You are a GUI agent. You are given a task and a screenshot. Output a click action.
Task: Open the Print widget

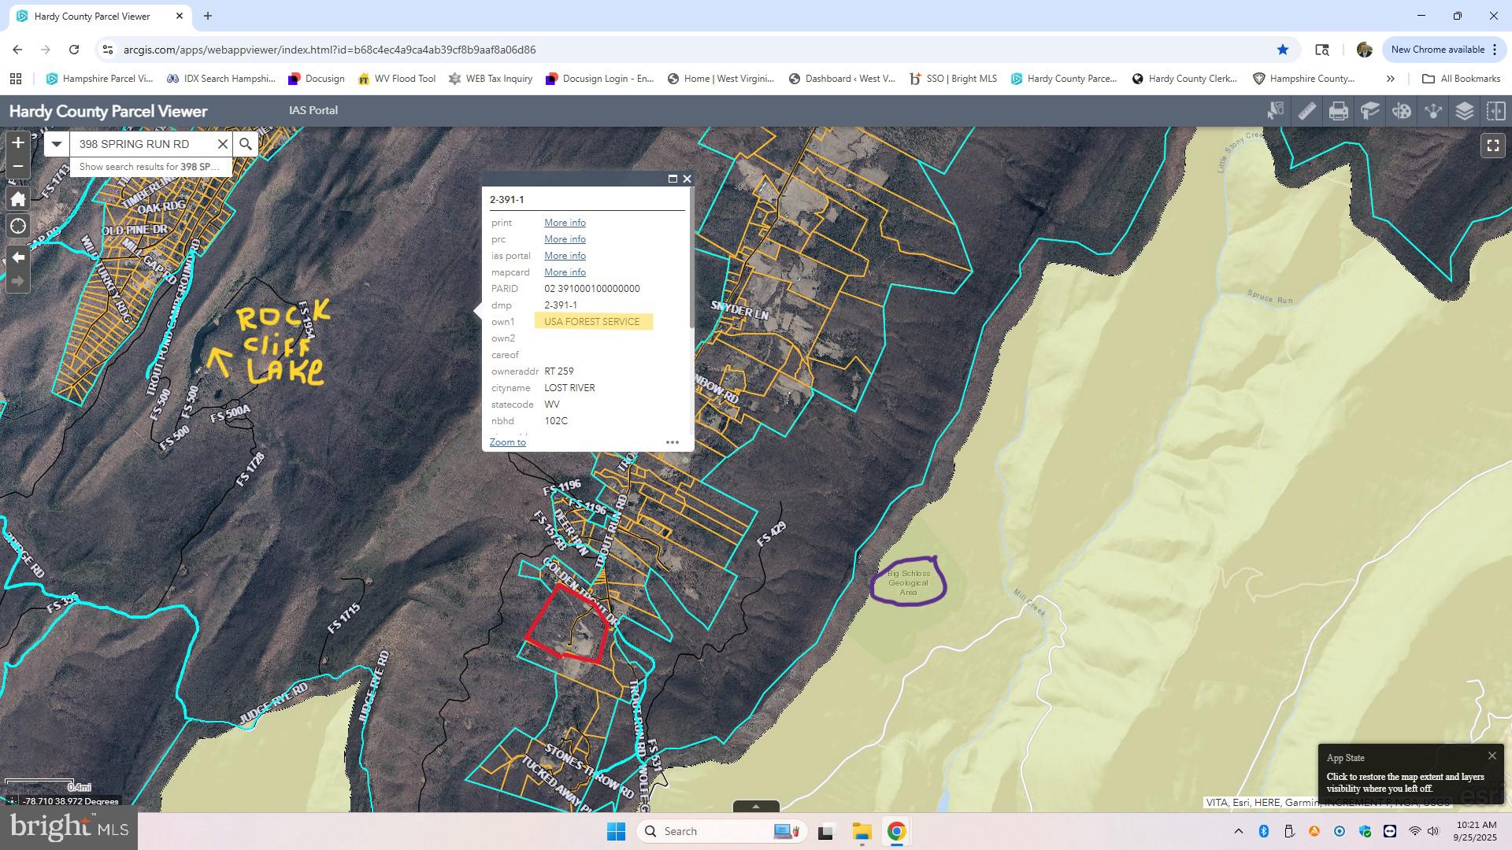click(x=1338, y=111)
